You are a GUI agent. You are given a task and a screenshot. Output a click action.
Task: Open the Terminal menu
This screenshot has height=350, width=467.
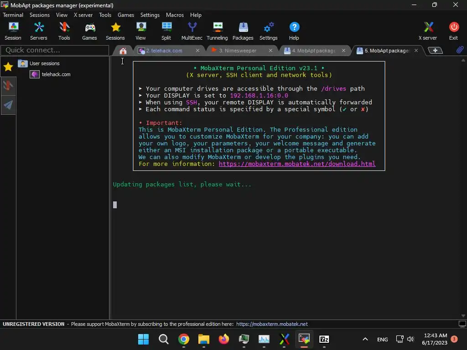[13, 15]
